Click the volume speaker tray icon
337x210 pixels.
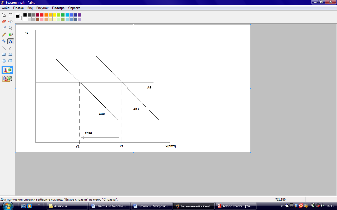(322, 206)
